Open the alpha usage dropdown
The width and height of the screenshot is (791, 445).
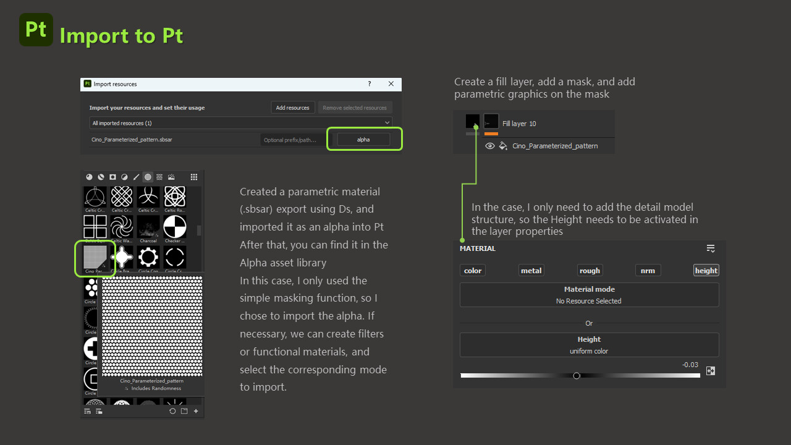tap(363, 140)
